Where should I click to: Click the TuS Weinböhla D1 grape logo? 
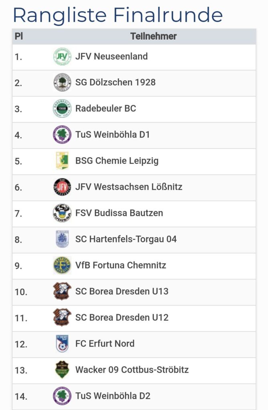tap(62, 135)
